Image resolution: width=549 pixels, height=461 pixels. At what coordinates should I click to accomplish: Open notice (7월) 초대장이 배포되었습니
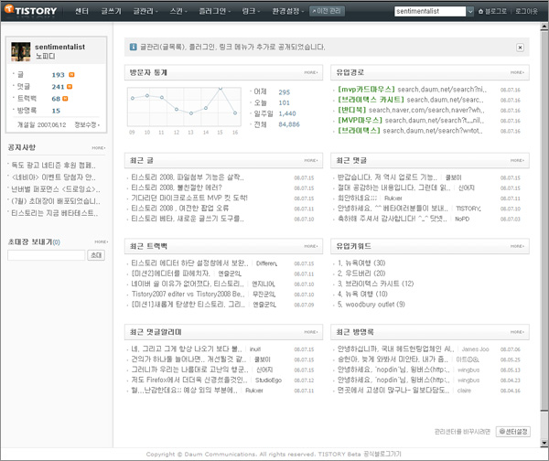[x=55, y=201]
